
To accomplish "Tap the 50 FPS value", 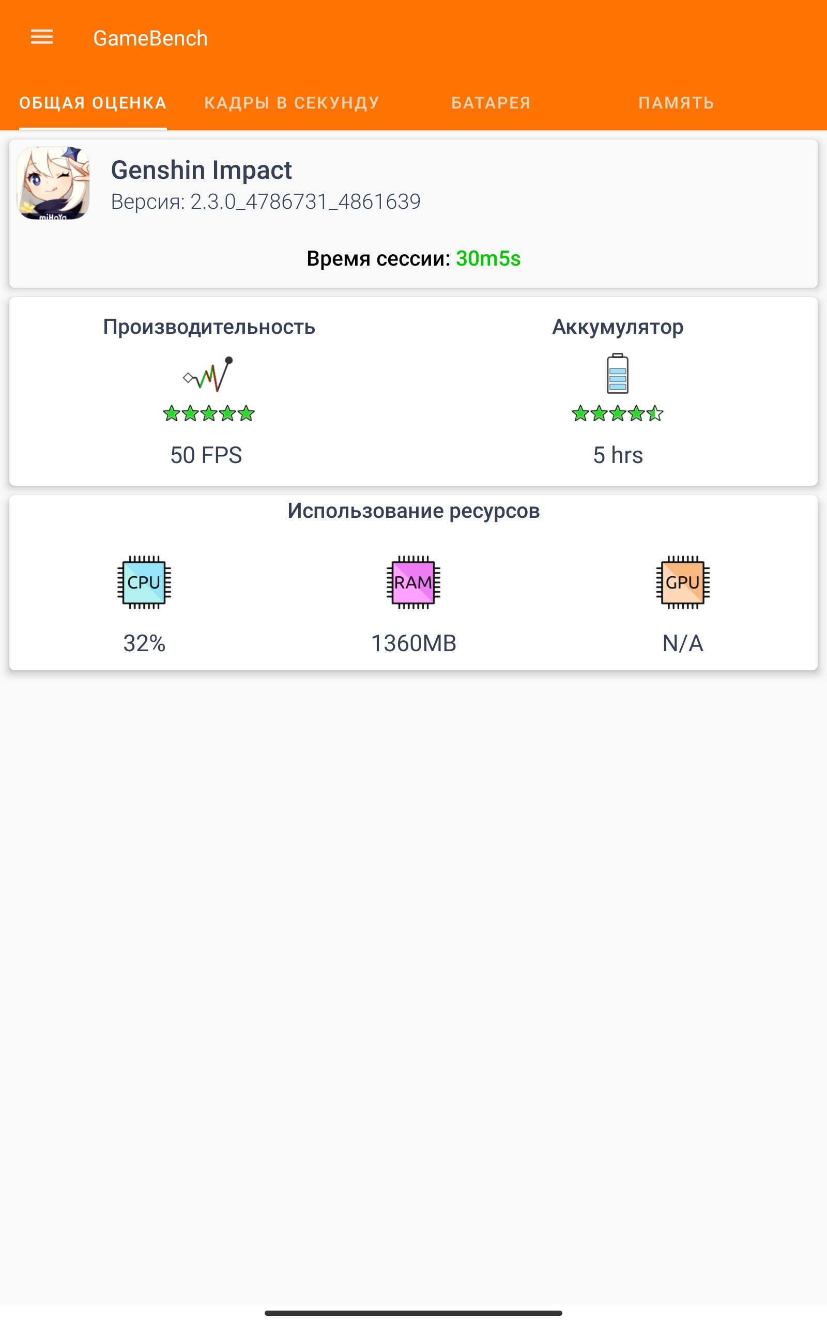I will [206, 455].
